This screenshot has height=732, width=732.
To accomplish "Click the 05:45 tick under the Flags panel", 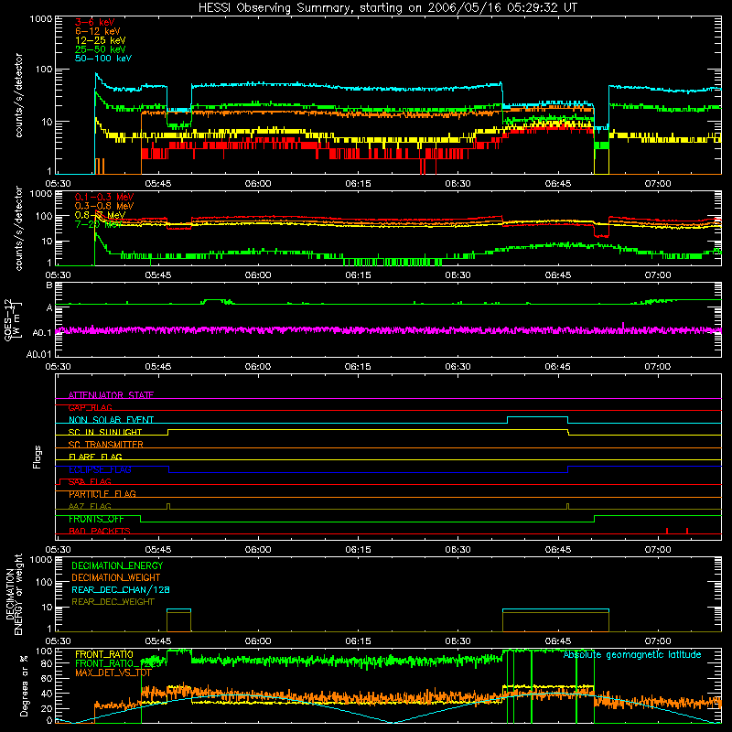I will pyautogui.click(x=157, y=550).
